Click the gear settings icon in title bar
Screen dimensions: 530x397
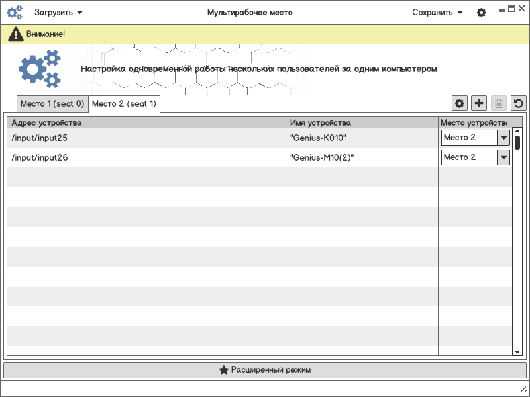point(482,13)
